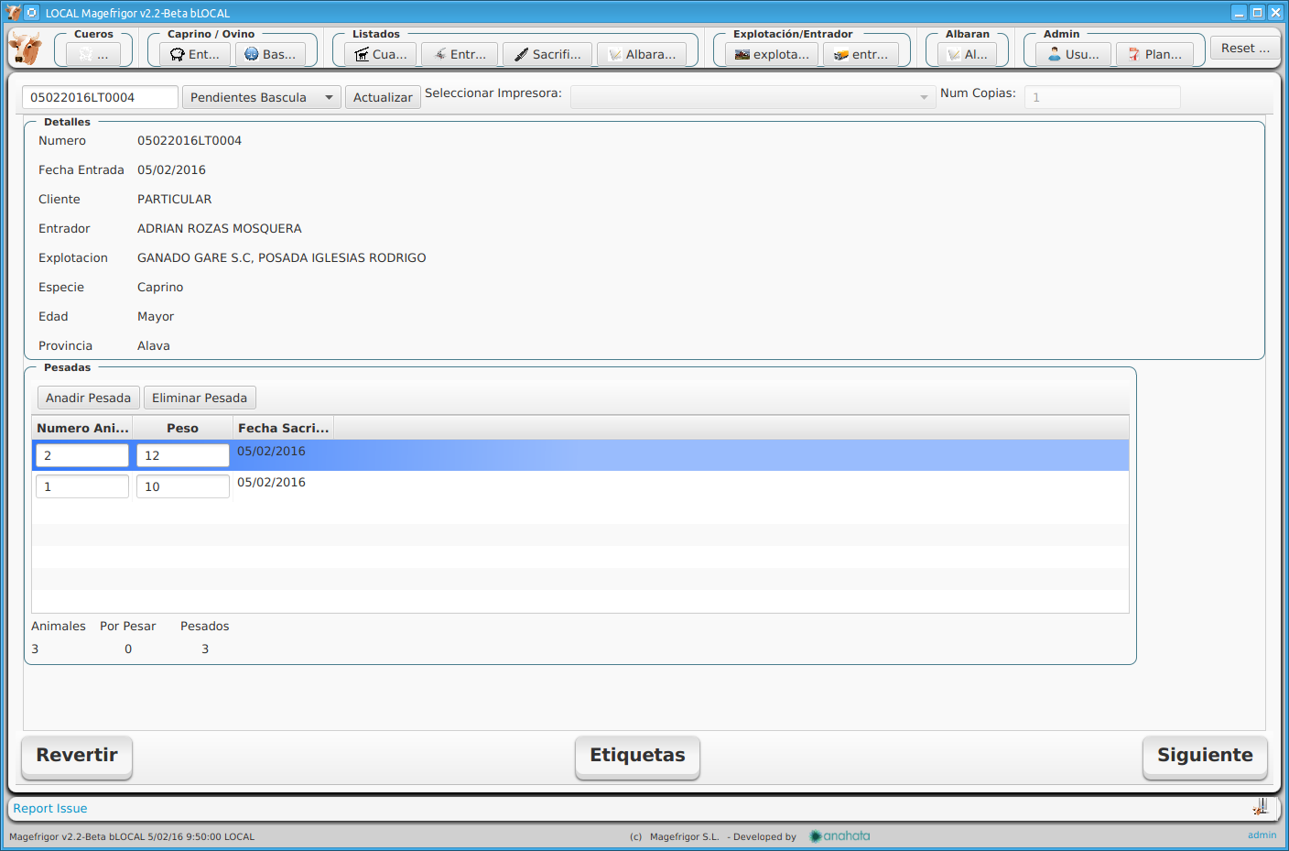The height and width of the screenshot is (851, 1289).
Task: Edit Numero Animal field with value 1
Action: [x=82, y=486]
